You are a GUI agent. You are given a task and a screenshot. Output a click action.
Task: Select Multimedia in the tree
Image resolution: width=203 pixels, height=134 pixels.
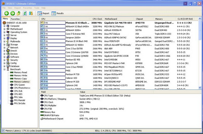(15, 41)
